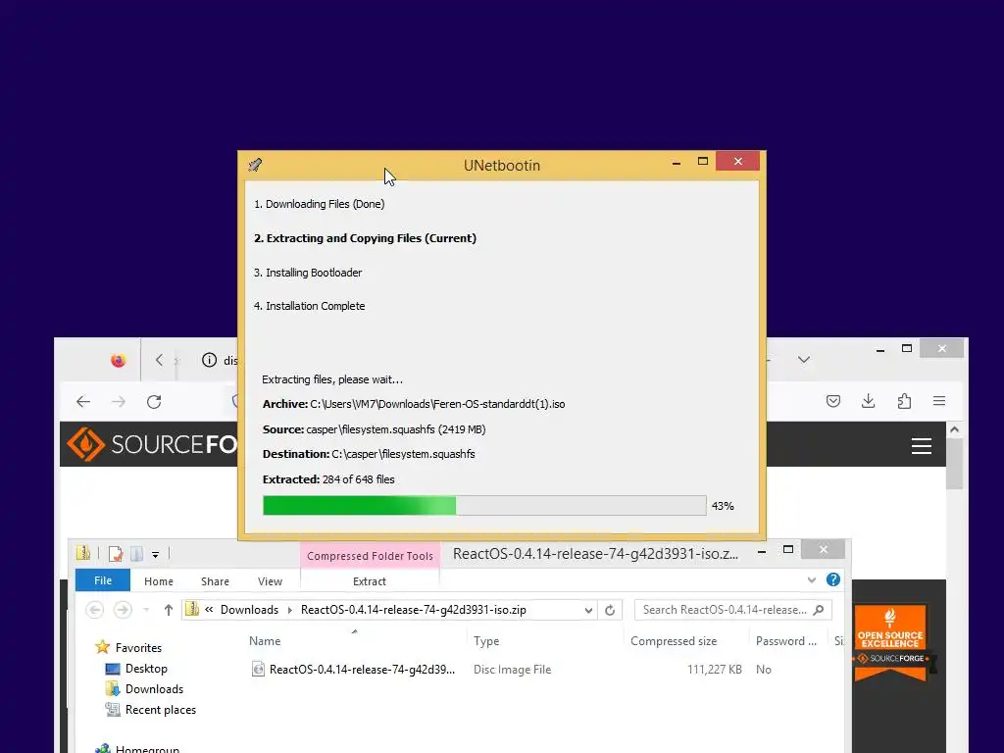Viewport: 1004px width, 753px height.
Task: Reload the Firefox page
Action: tap(154, 401)
